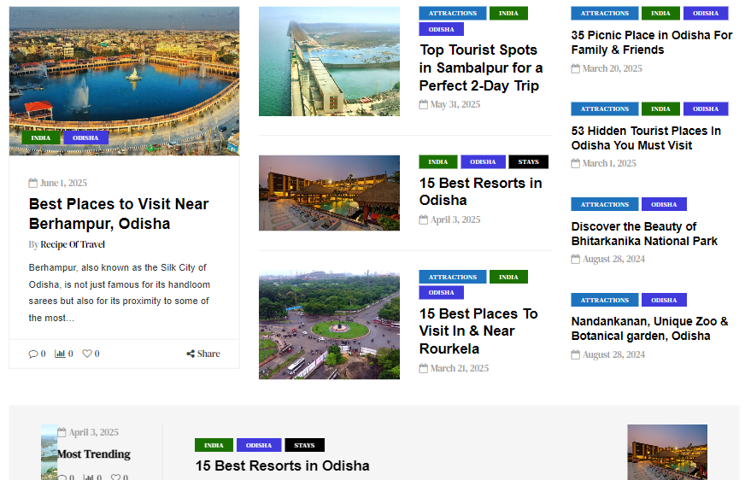This screenshot has height=480, width=745.
Task: Select INDIA tag in trending section
Action: coord(214,445)
